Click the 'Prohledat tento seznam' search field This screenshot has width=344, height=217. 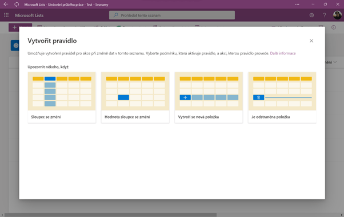pos(172,15)
